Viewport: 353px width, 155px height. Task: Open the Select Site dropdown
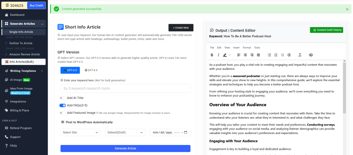(x=81, y=132)
